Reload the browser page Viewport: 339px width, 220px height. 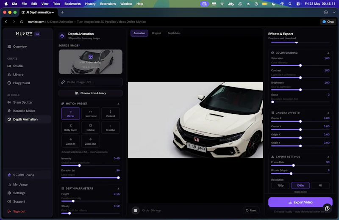[22, 22]
